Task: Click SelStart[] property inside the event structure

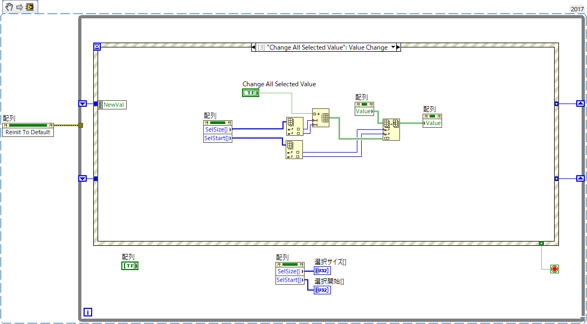Action: (218, 139)
